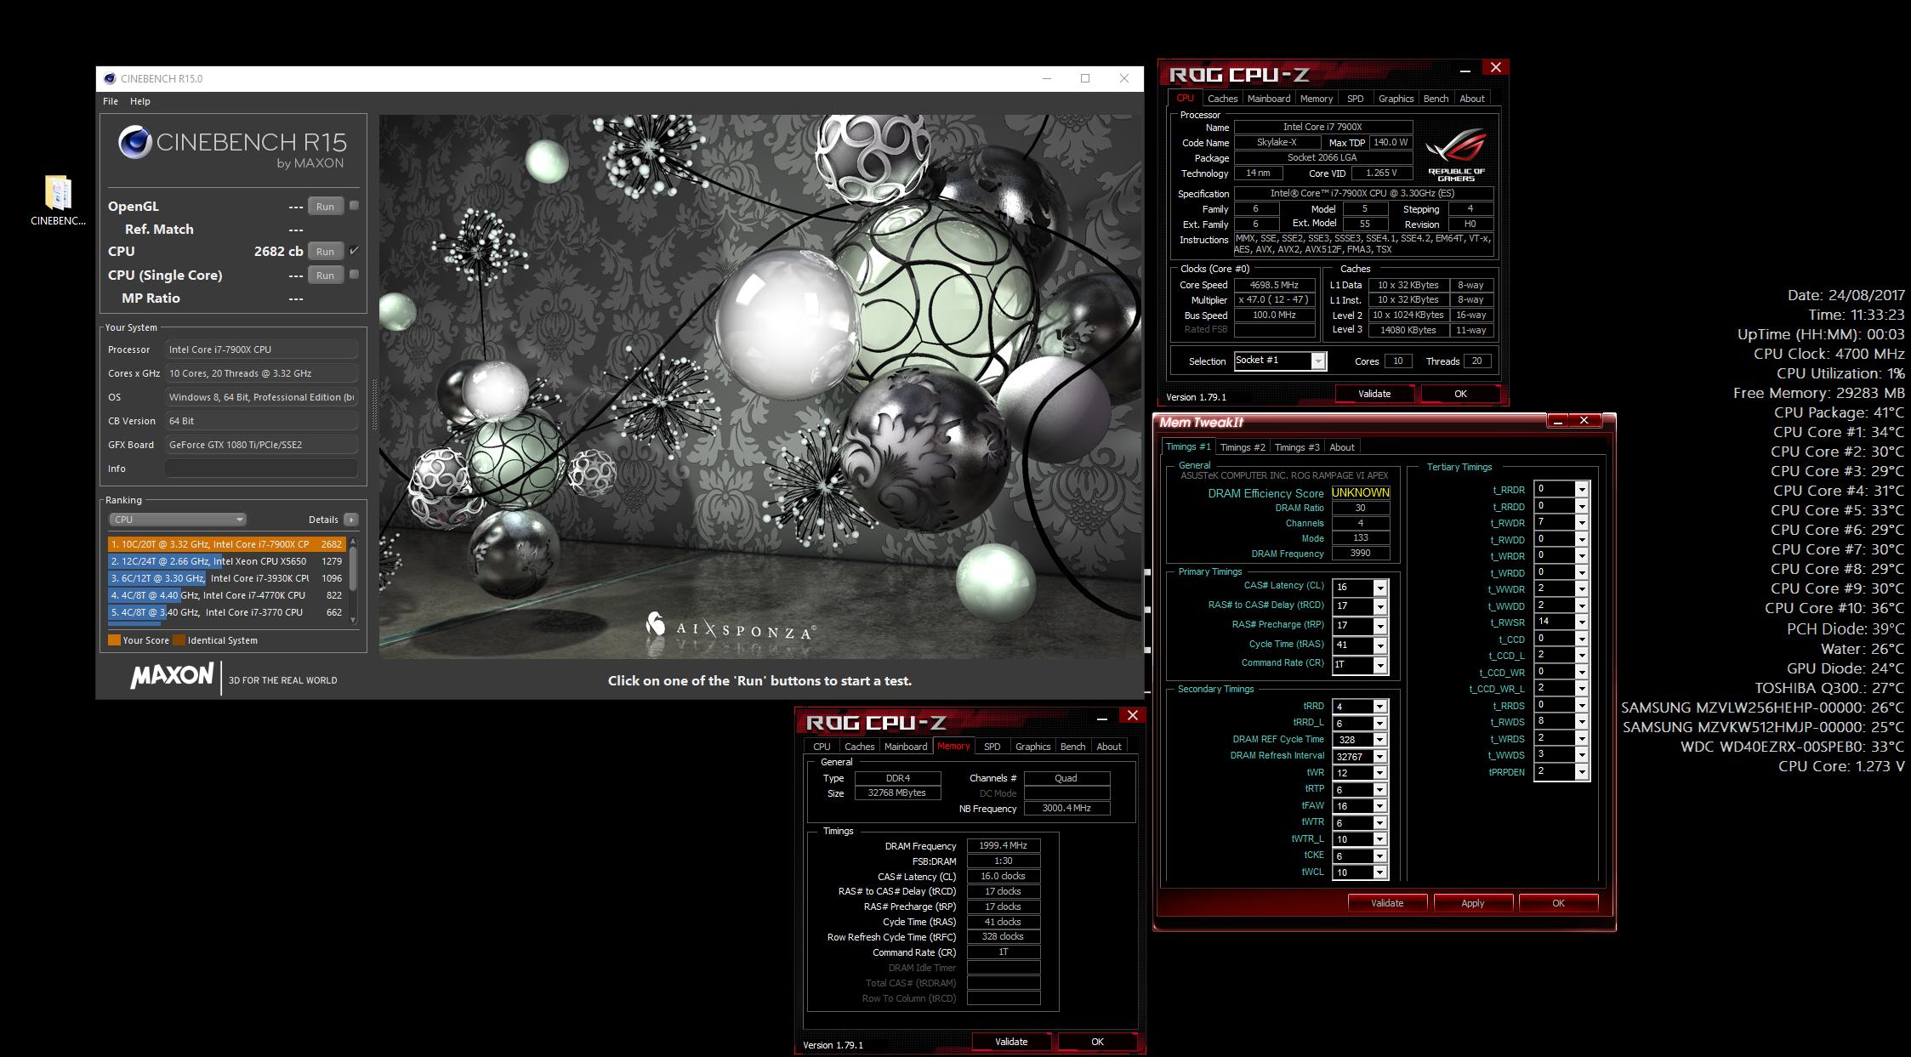Image resolution: width=1911 pixels, height=1057 pixels.
Task: Switch to the Caches tab in upper CPU-Z
Action: pos(1222,99)
